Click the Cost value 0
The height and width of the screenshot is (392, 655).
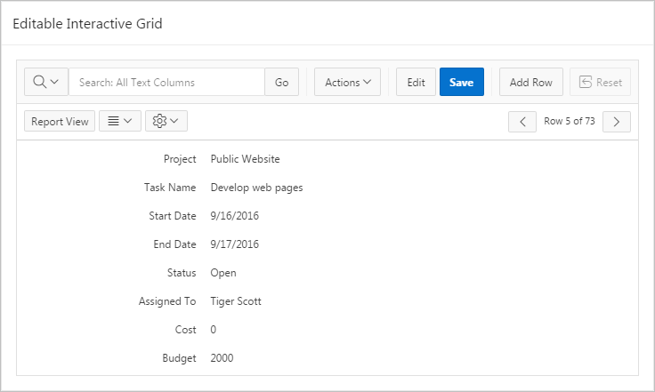pyautogui.click(x=214, y=330)
